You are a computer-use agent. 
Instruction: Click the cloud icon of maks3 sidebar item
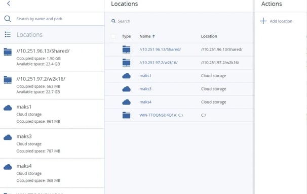click(8, 137)
